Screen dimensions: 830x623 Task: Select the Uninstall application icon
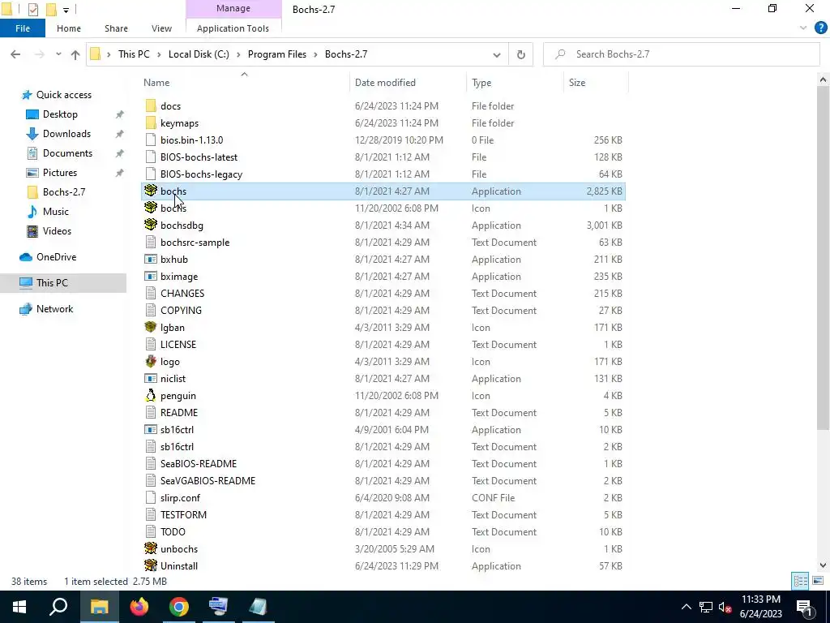[x=151, y=565]
